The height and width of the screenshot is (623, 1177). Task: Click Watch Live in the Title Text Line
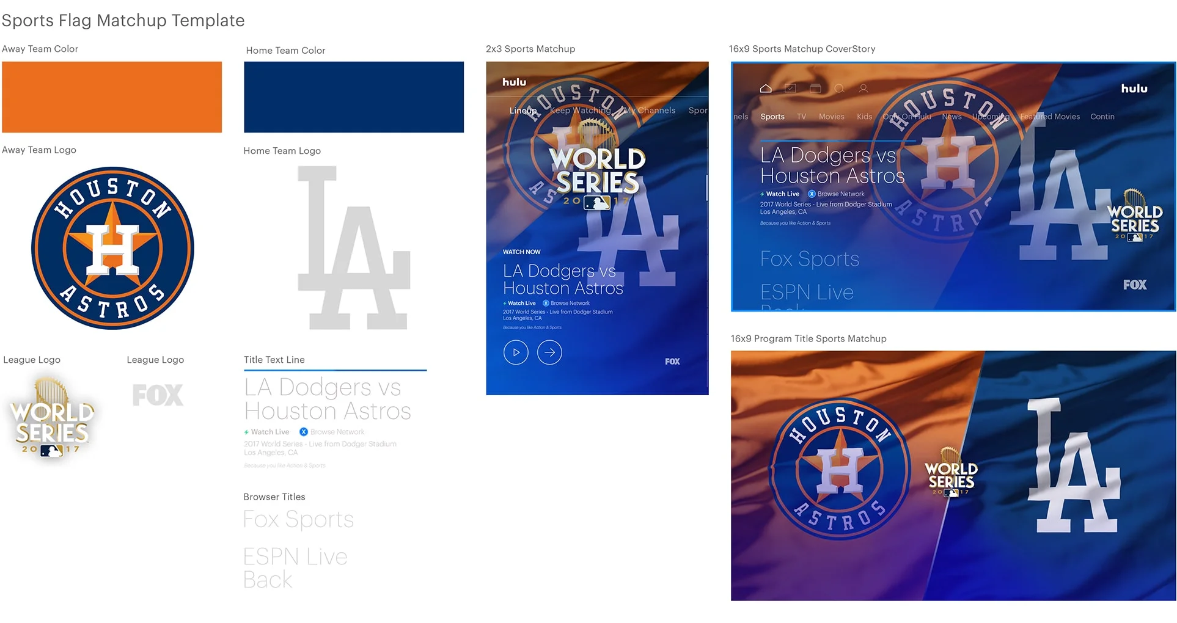pyautogui.click(x=269, y=432)
